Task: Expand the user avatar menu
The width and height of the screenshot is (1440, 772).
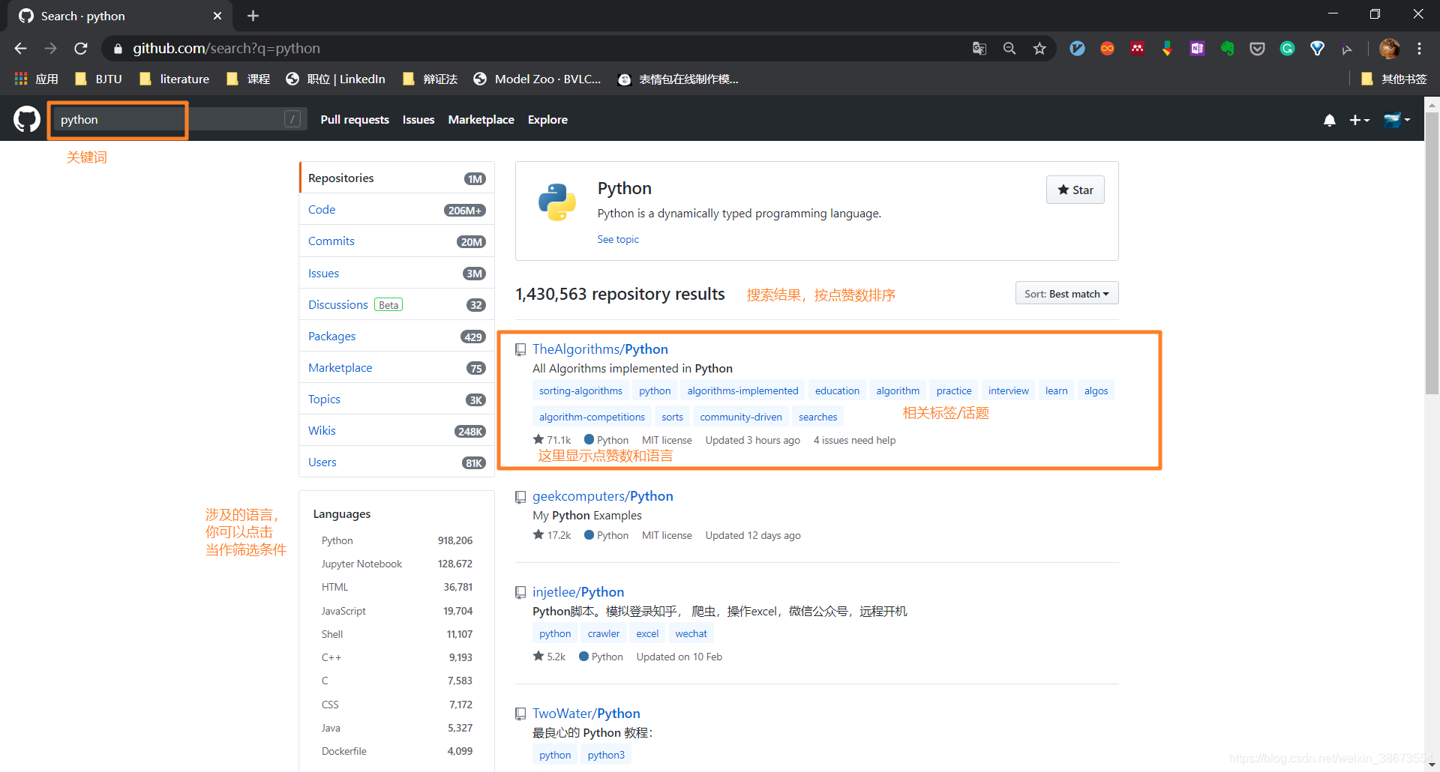Action: [1396, 120]
